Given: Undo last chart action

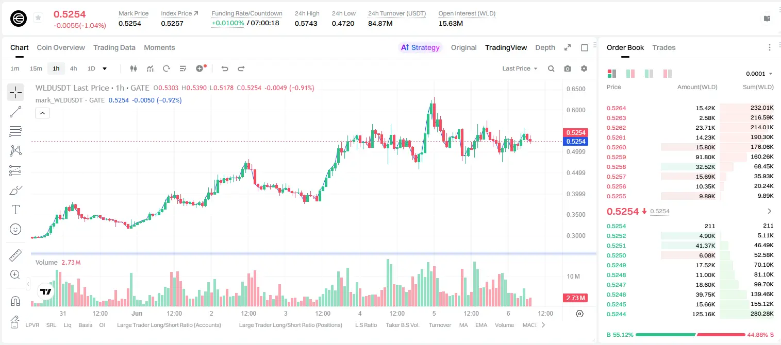Looking at the screenshot, I should (x=225, y=68).
